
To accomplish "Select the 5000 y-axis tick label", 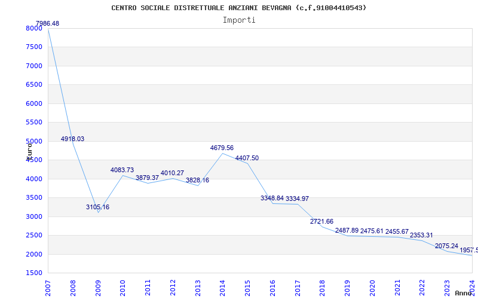I will coord(34,142).
